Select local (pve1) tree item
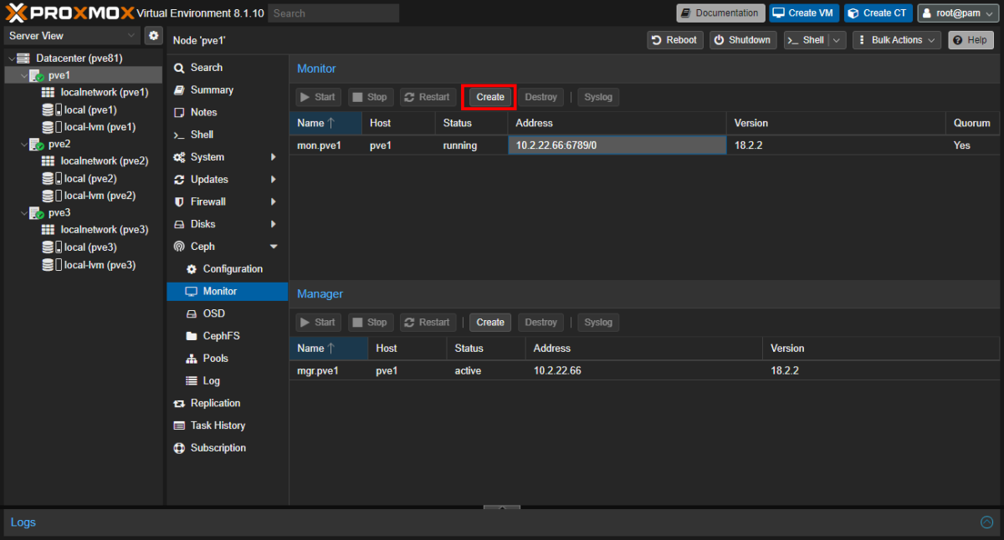 tap(90, 110)
